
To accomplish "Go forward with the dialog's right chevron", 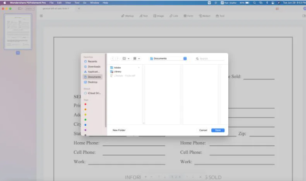I will pyautogui.click(x=117, y=58).
